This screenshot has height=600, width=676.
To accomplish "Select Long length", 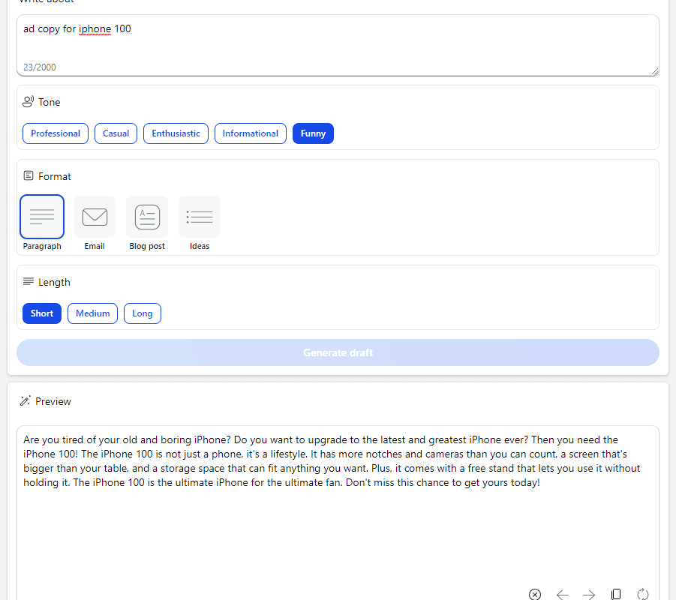I will (x=143, y=313).
